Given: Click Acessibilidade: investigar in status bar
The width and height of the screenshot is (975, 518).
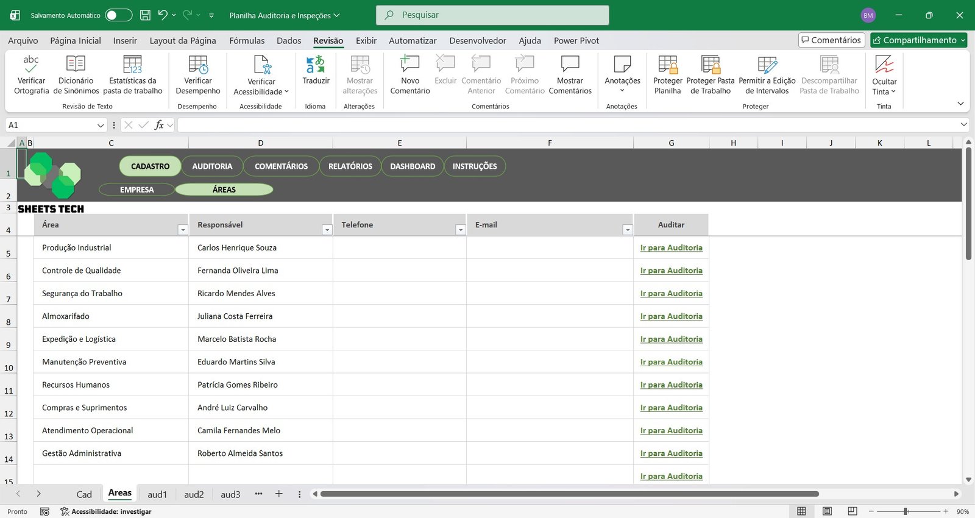Looking at the screenshot, I should (106, 511).
